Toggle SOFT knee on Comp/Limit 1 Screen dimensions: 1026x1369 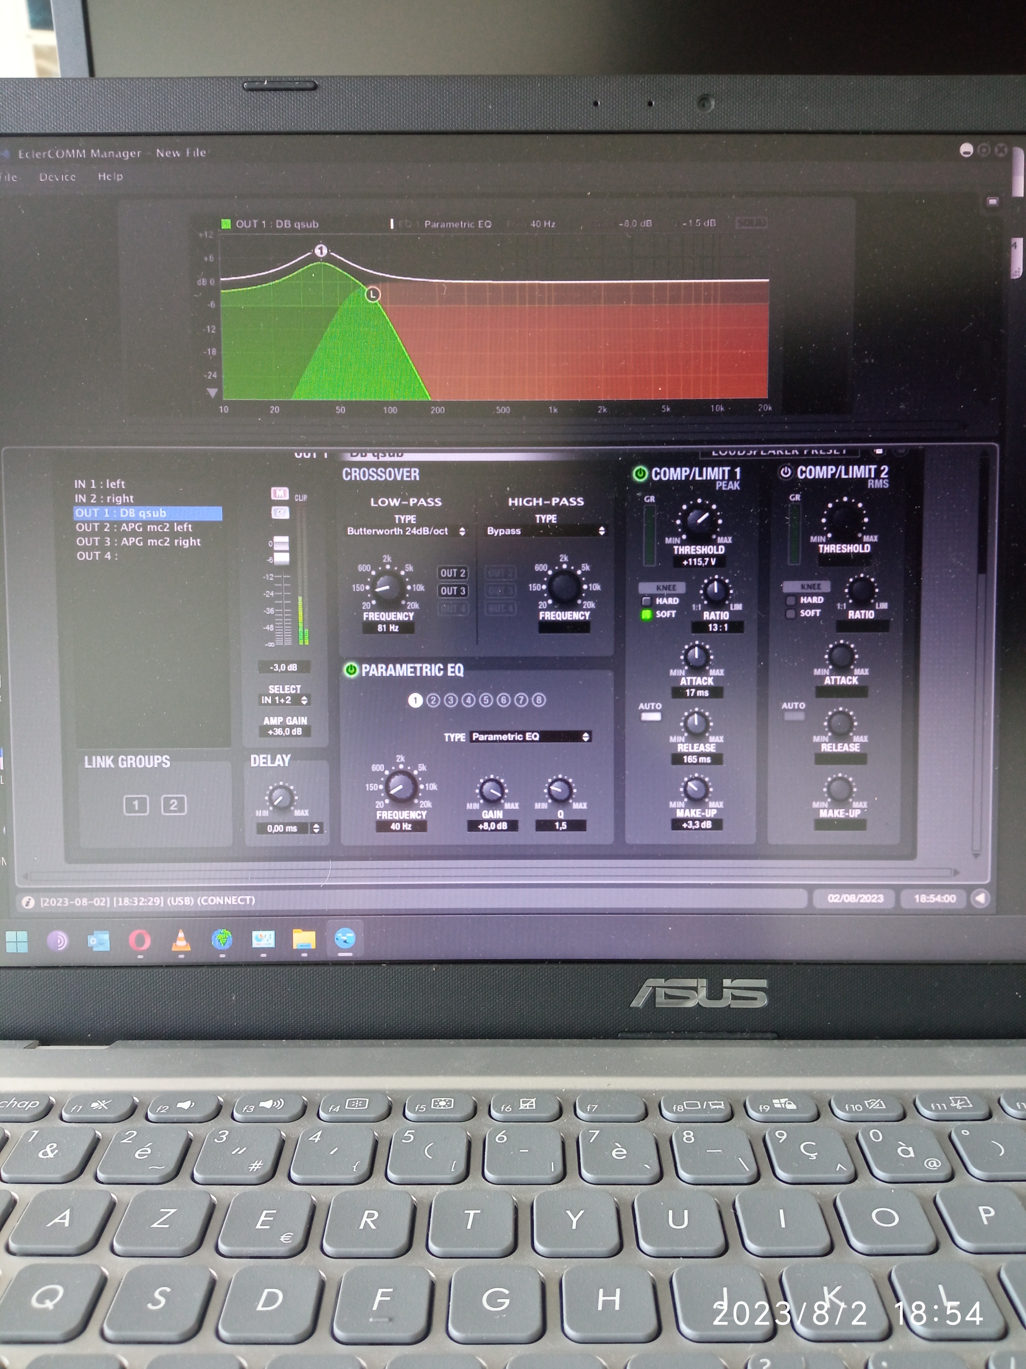[646, 614]
